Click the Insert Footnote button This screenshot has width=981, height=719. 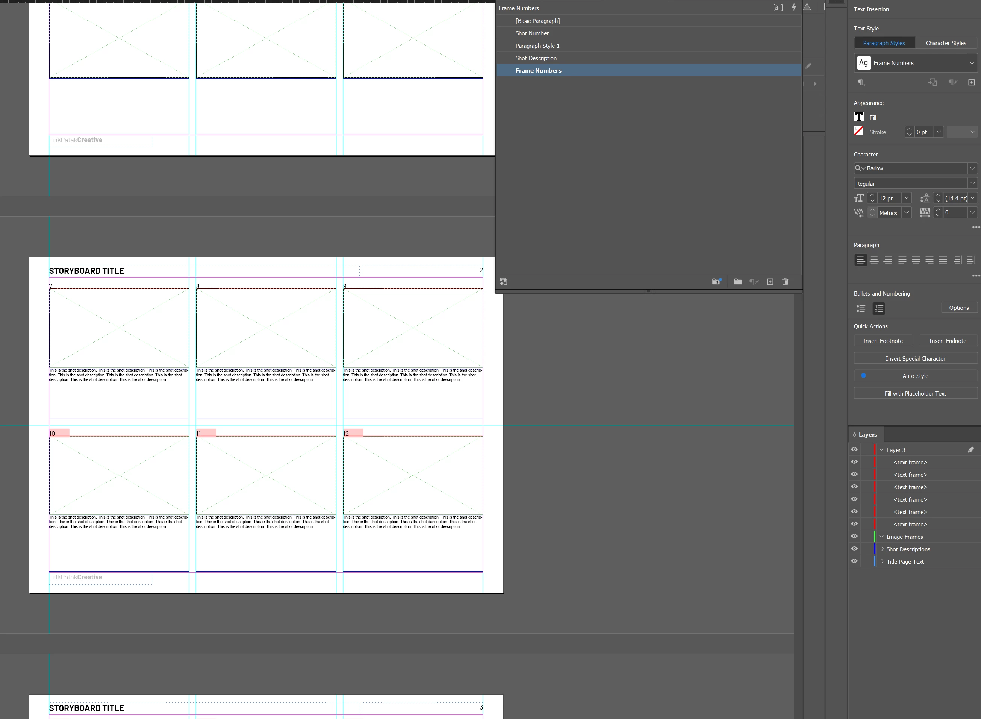pyautogui.click(x=883, y=341)
